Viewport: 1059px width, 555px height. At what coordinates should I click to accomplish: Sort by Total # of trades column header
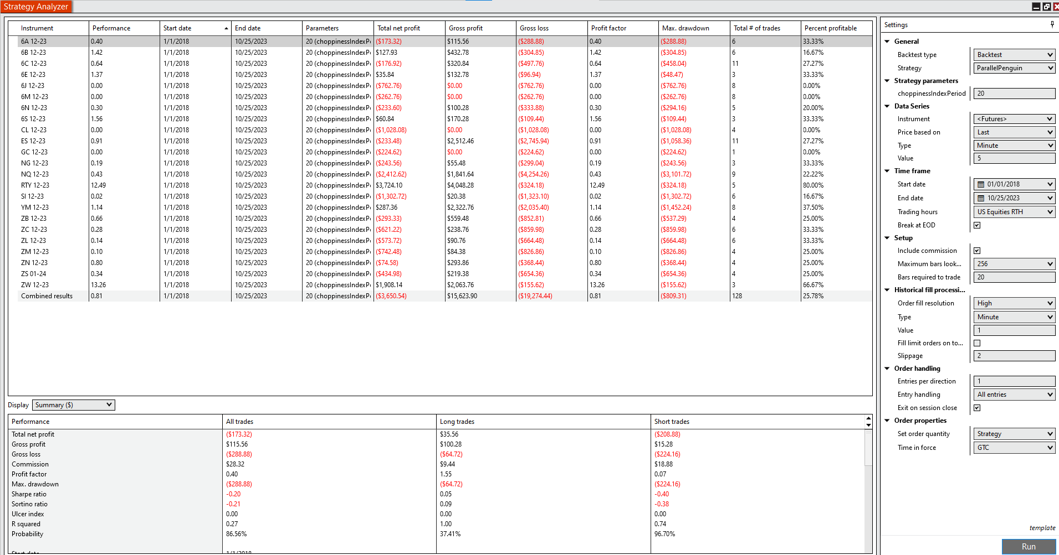[765, 28]
